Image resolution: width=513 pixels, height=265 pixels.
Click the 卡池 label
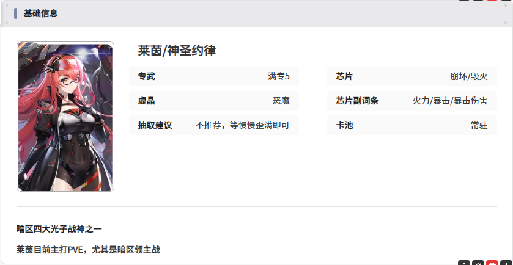tap(344, 125)
